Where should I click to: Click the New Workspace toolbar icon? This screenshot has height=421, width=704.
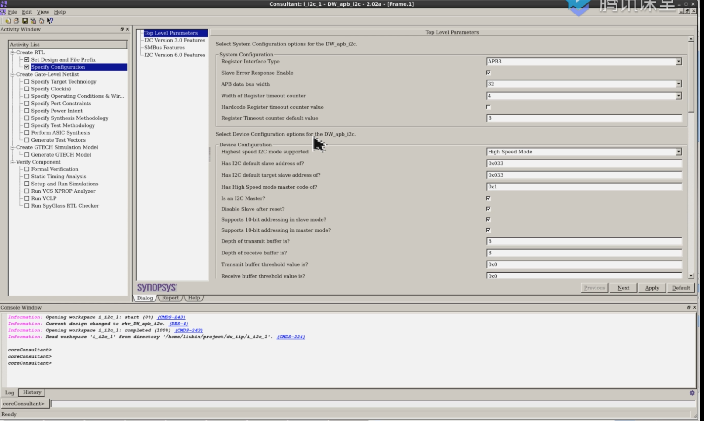pos(8,21)
